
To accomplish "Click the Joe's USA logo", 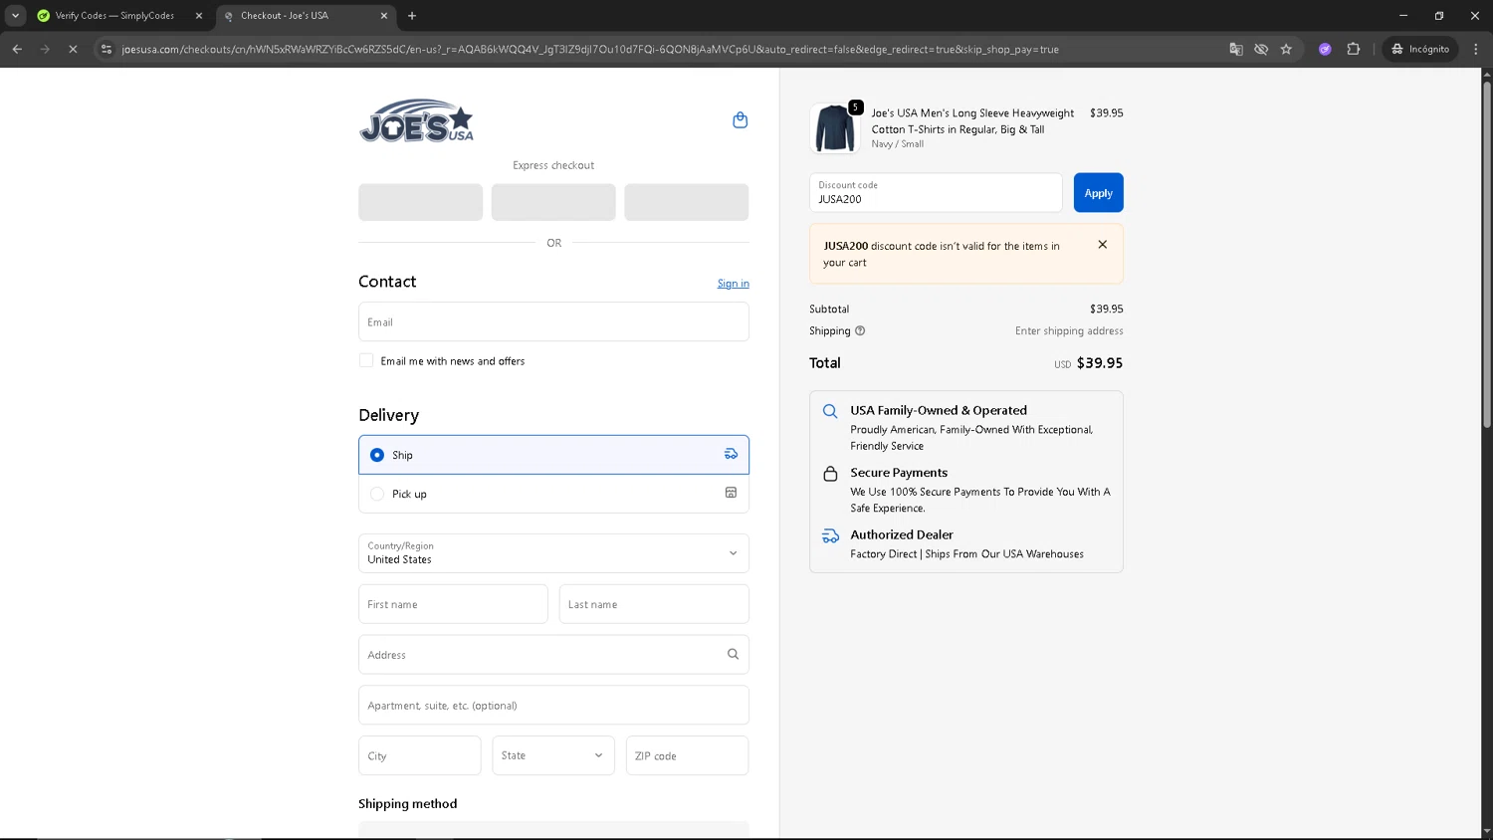I will point(416,121).
